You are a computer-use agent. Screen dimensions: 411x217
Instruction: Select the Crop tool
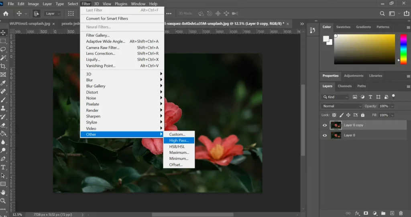click(x=3, y=66)
